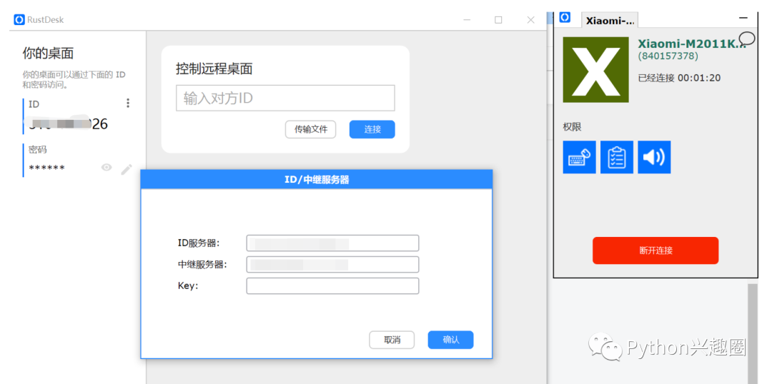Screen dimensions: 772x384
Task: Toggle audio permission speaker icon
Action: [x=654, y=157]
